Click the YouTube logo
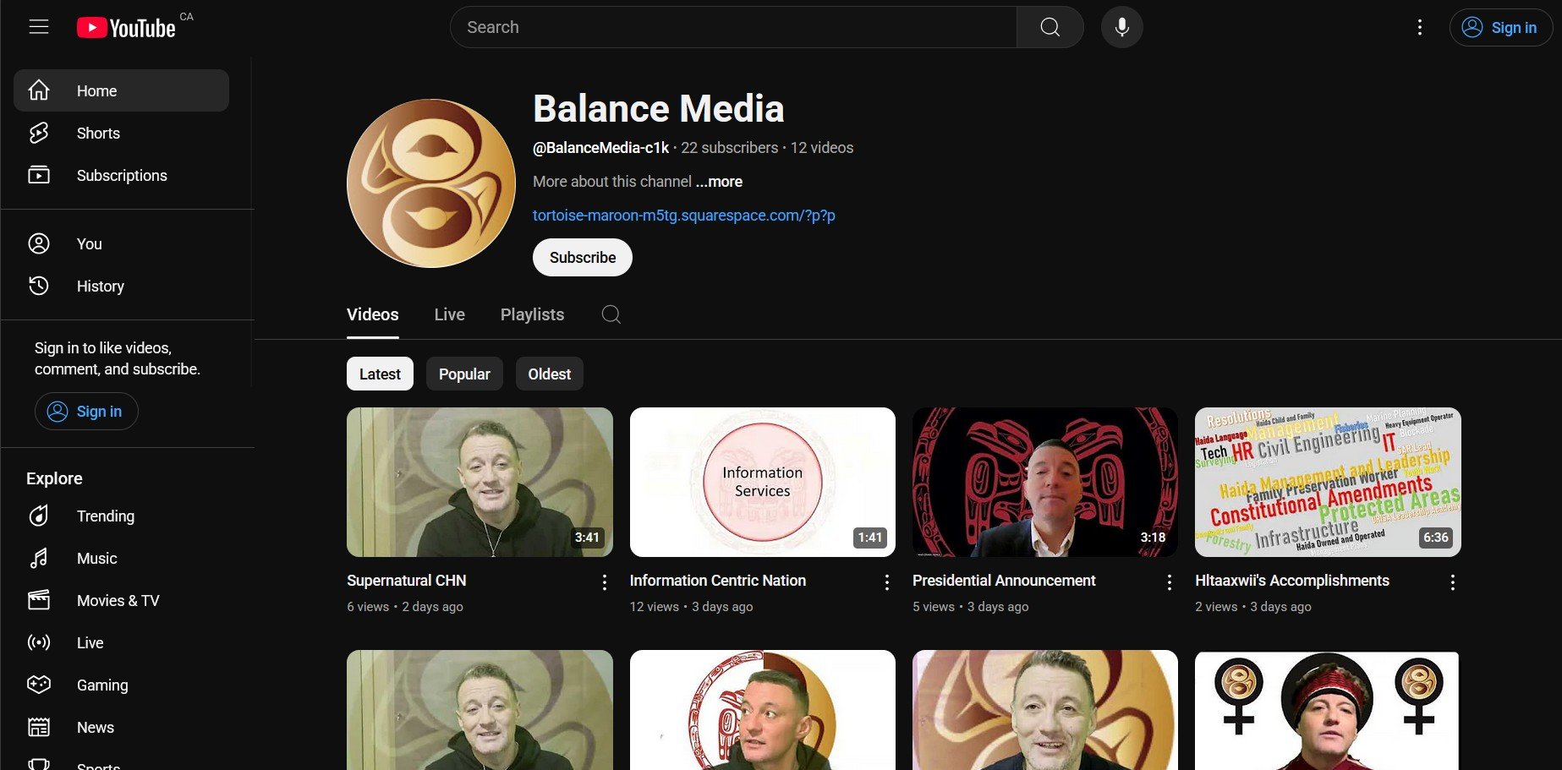The width and height of the screenshot is (1562, 770). (x=127, y=28)
